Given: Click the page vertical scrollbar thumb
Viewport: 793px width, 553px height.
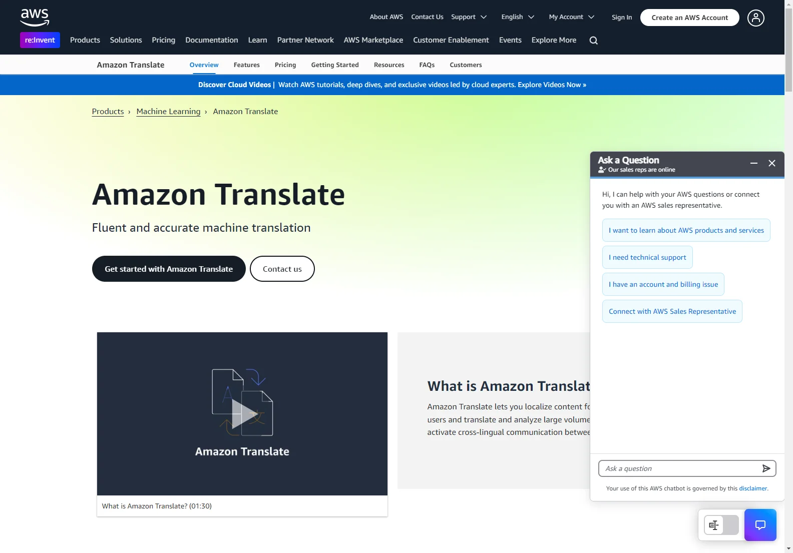Looking at the screenshot, I should tap(789, 50).
